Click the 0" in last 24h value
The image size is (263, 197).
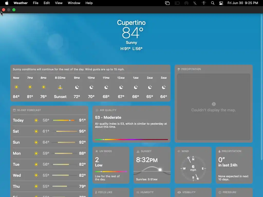pyautogui.click(x=228, y=162)
